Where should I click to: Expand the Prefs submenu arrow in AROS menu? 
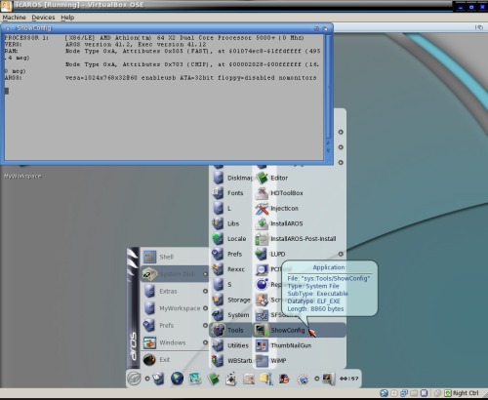click(x=205, y=325)
